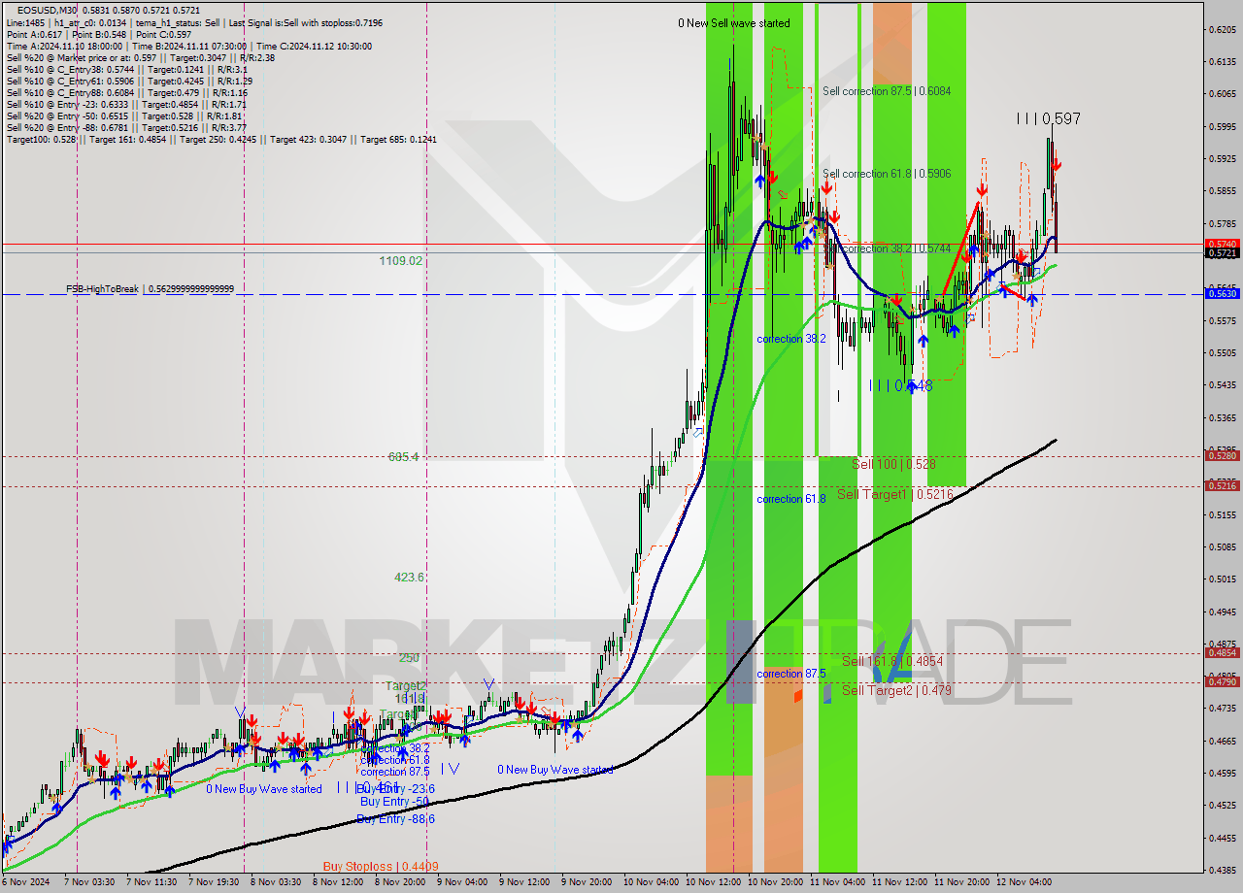Click the '8 Nov 12:00' time axis label
This screenshot has height=893, width=1243.
click(338, 882)
